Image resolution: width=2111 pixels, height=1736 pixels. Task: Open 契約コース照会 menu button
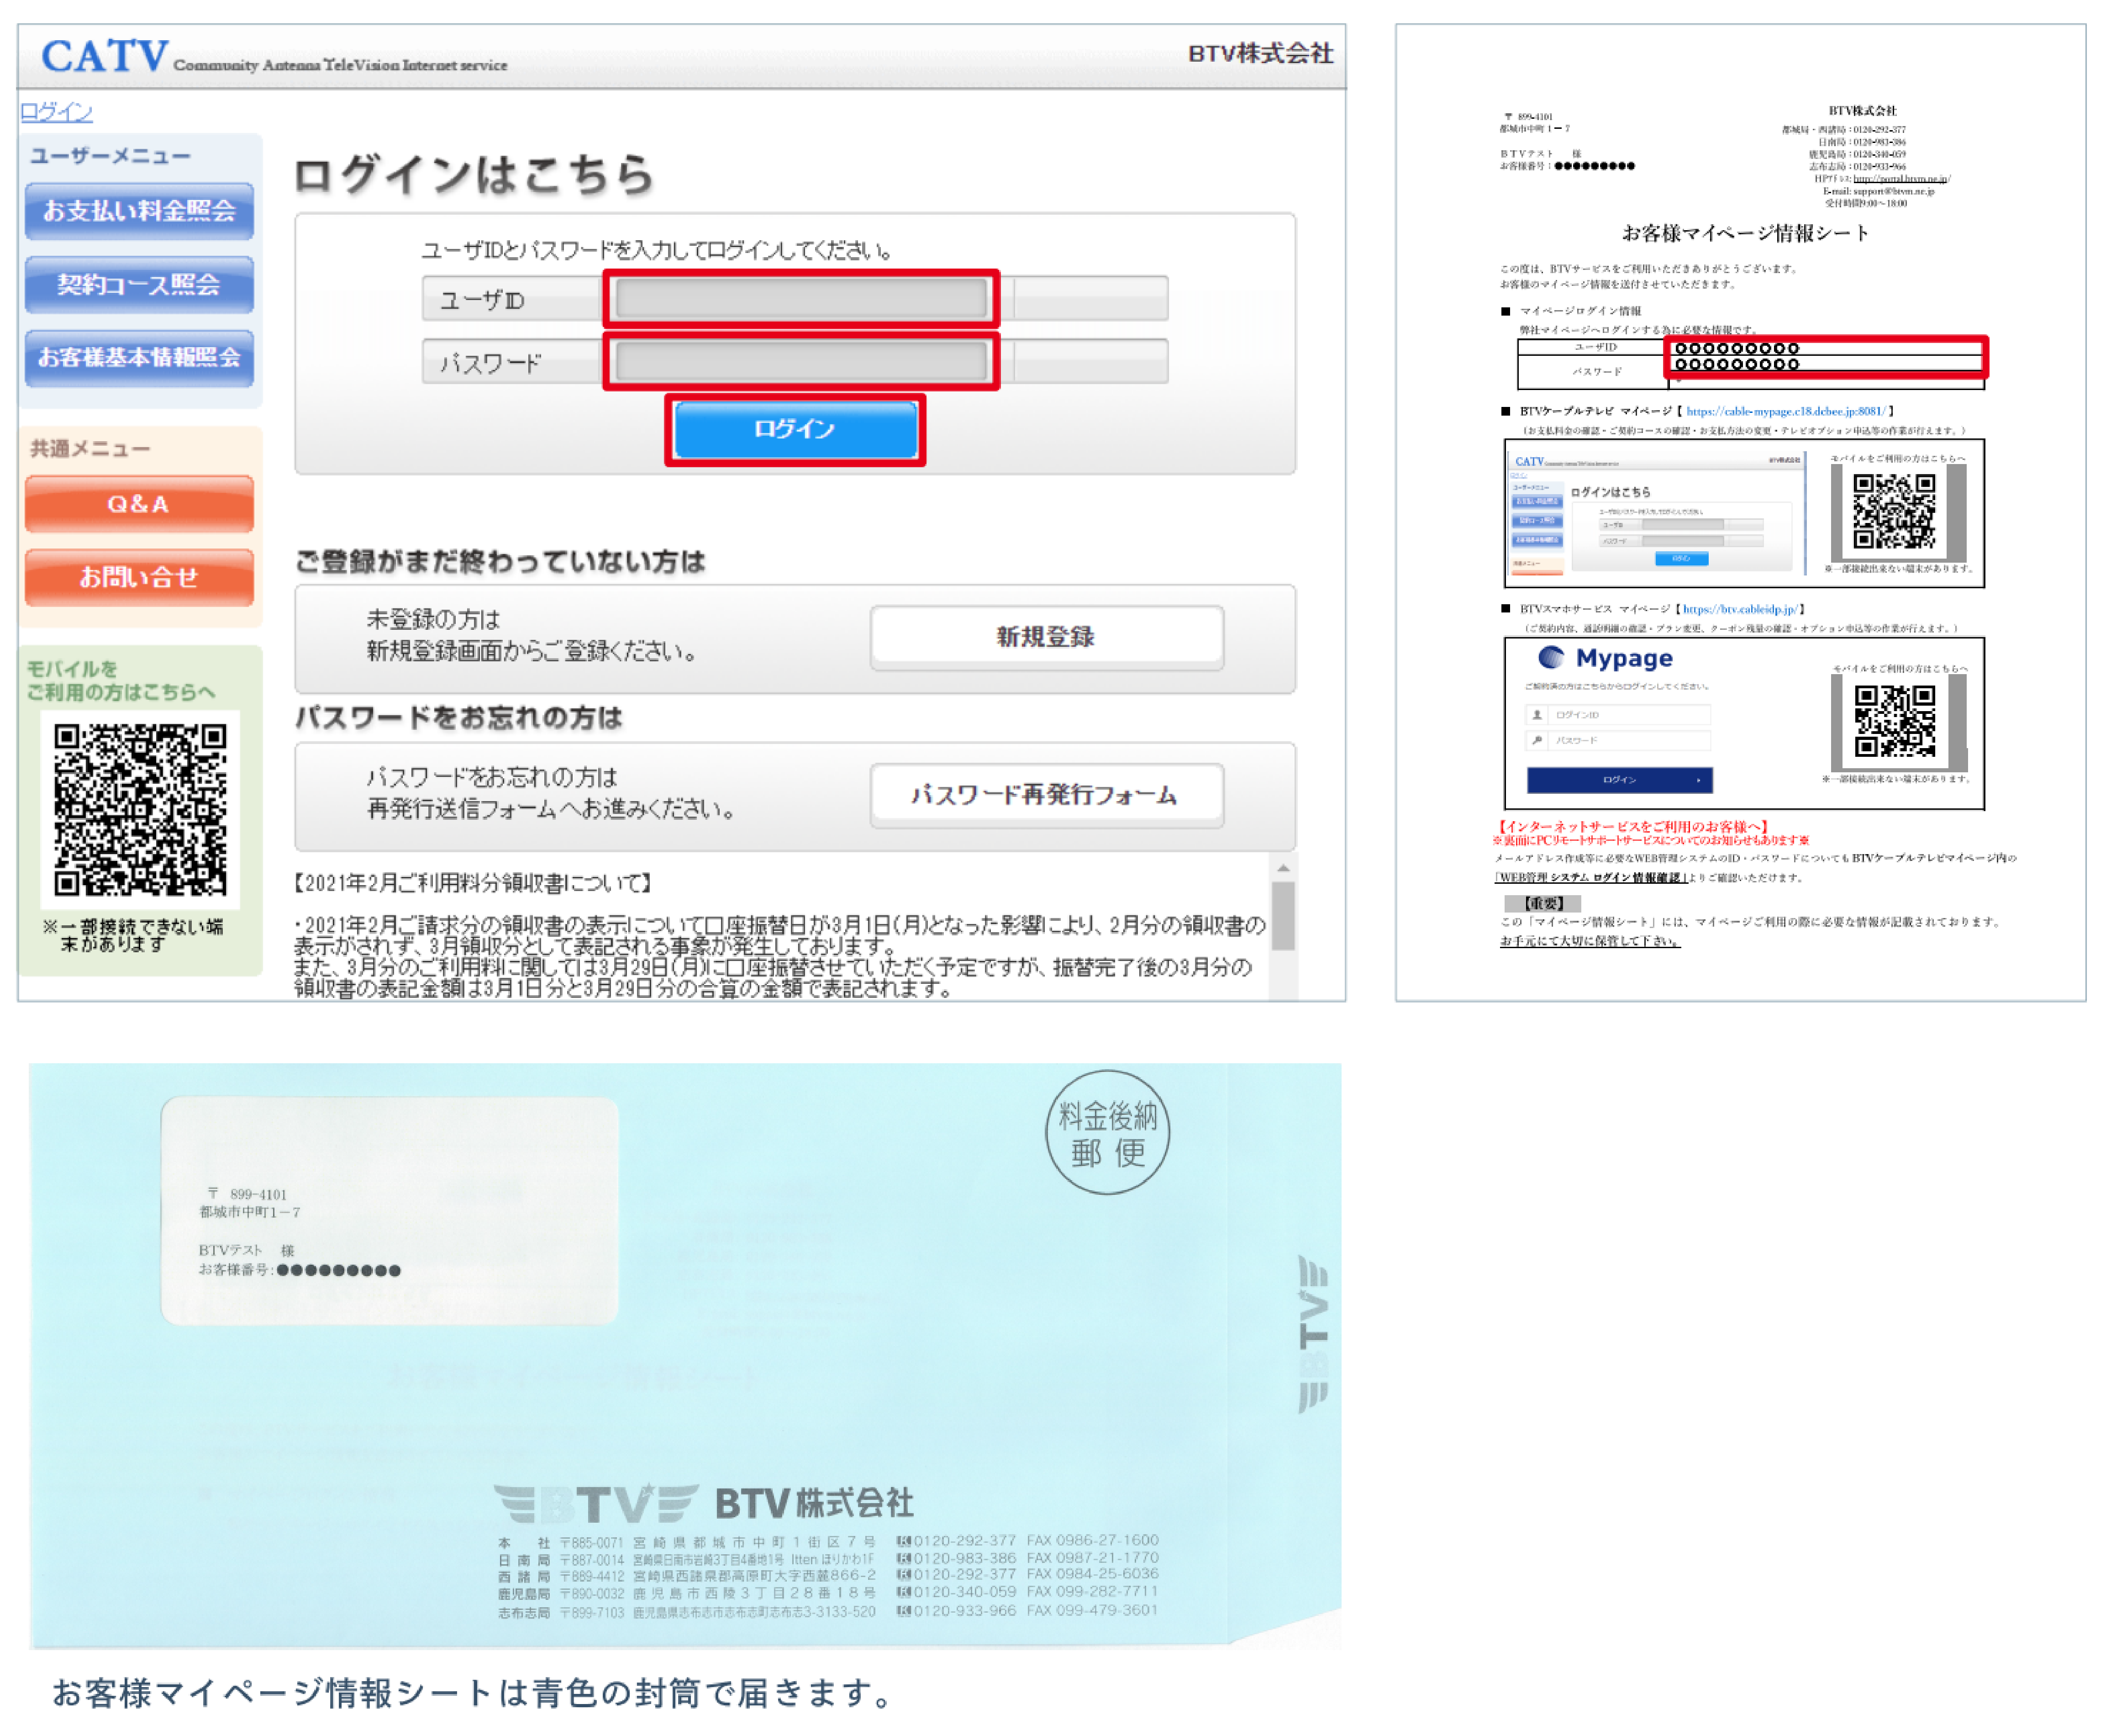(139, 285)
